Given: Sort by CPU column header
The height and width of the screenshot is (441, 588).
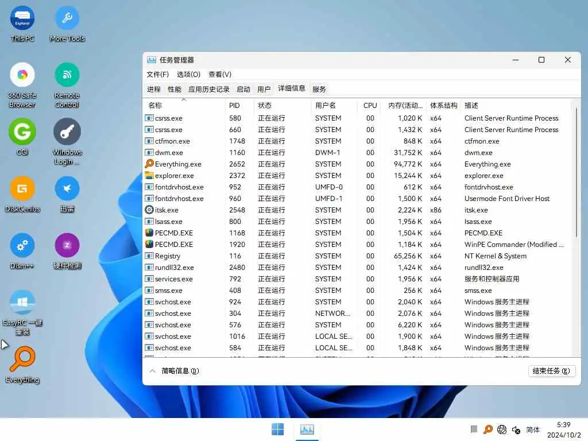Looking at the screenshot, I should [x=370, y=106].
